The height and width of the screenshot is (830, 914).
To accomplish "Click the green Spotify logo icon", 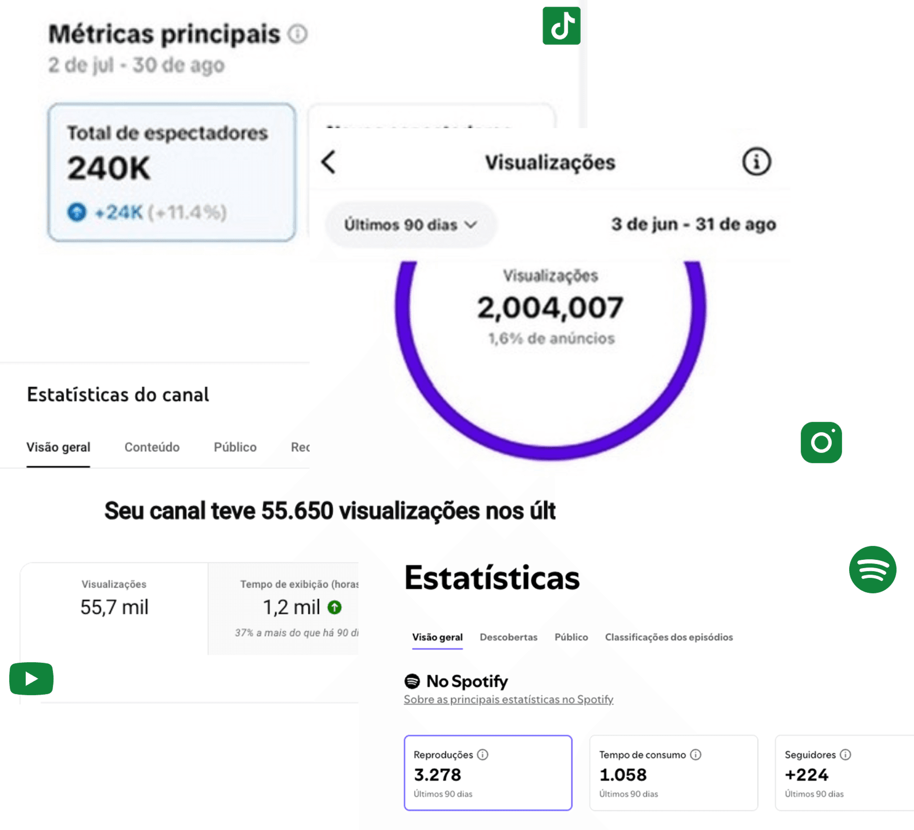I will click(872, 570).
